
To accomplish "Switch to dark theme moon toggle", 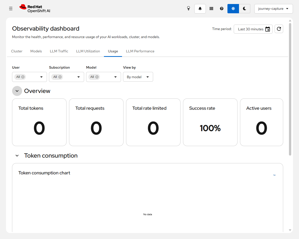I will 245,9.
